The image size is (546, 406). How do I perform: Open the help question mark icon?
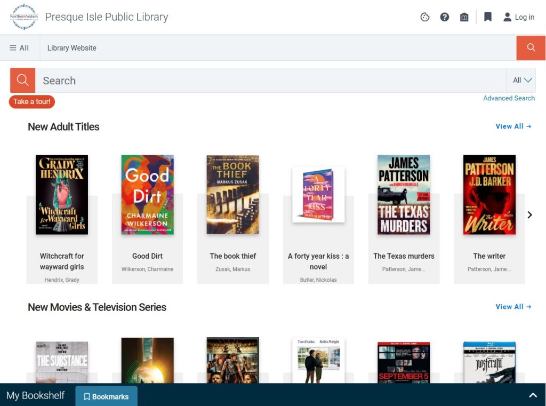point(444,17)
